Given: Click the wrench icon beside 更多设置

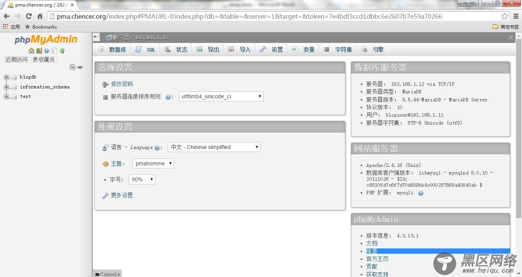Looking at the screenshot, I should pos(105,195).
